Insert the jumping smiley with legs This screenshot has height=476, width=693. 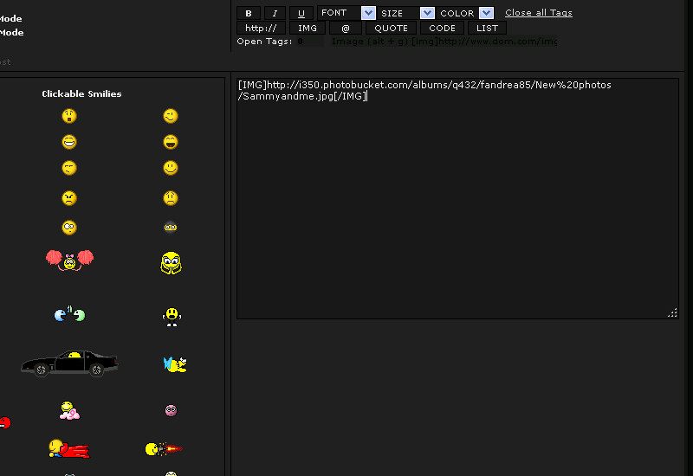(x=172, y=317)
